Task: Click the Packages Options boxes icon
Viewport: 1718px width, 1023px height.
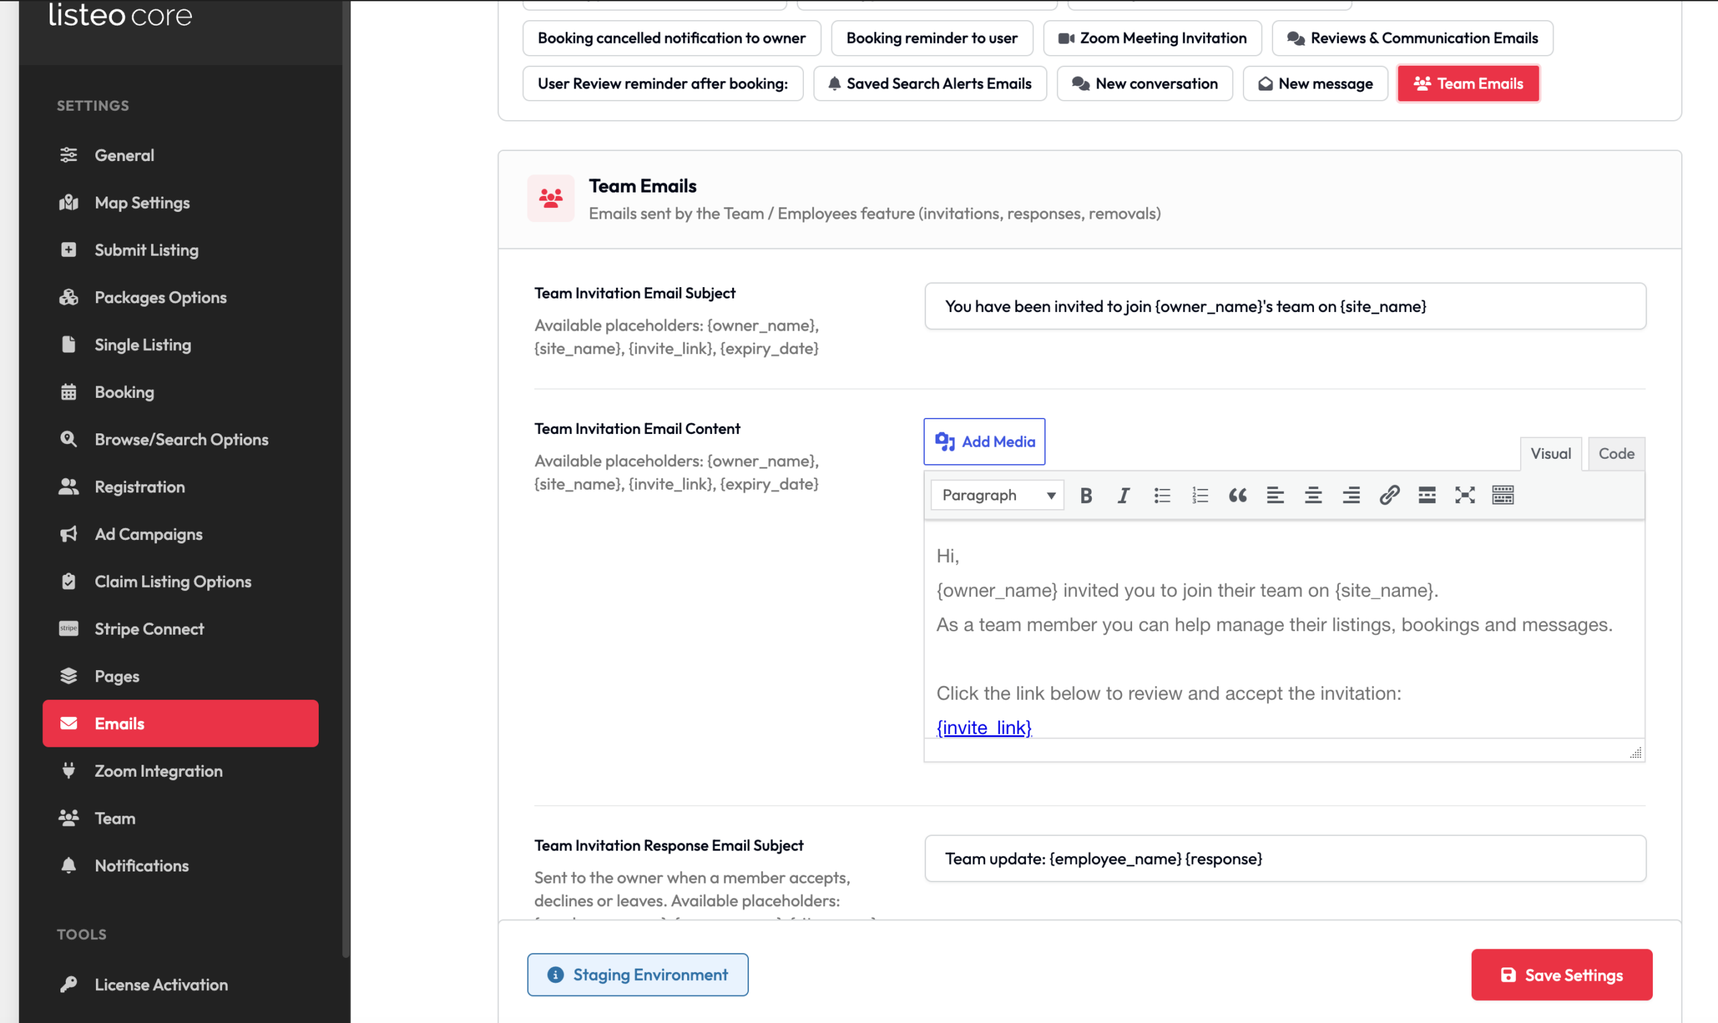Action: (x=68, y=297)
